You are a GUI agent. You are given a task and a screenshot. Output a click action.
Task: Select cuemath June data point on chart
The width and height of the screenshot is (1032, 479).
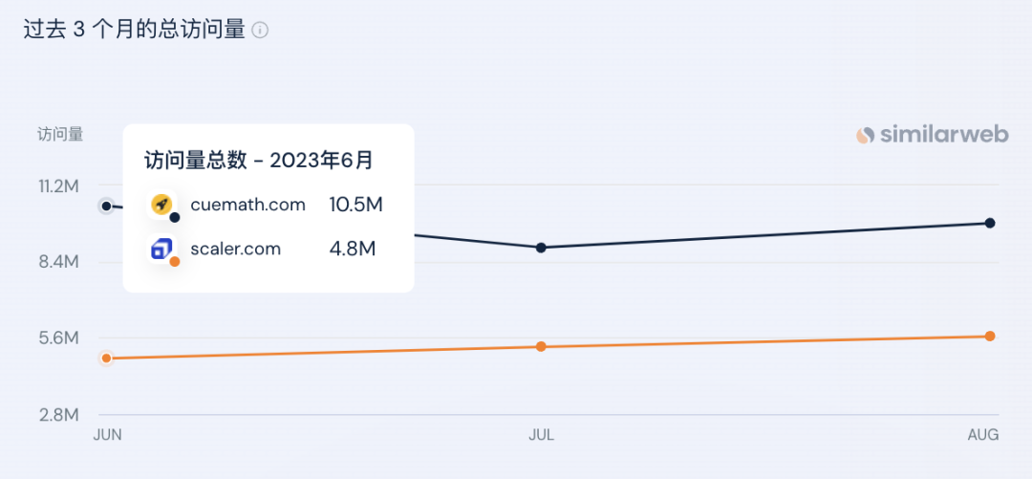(x=107, y=207)
